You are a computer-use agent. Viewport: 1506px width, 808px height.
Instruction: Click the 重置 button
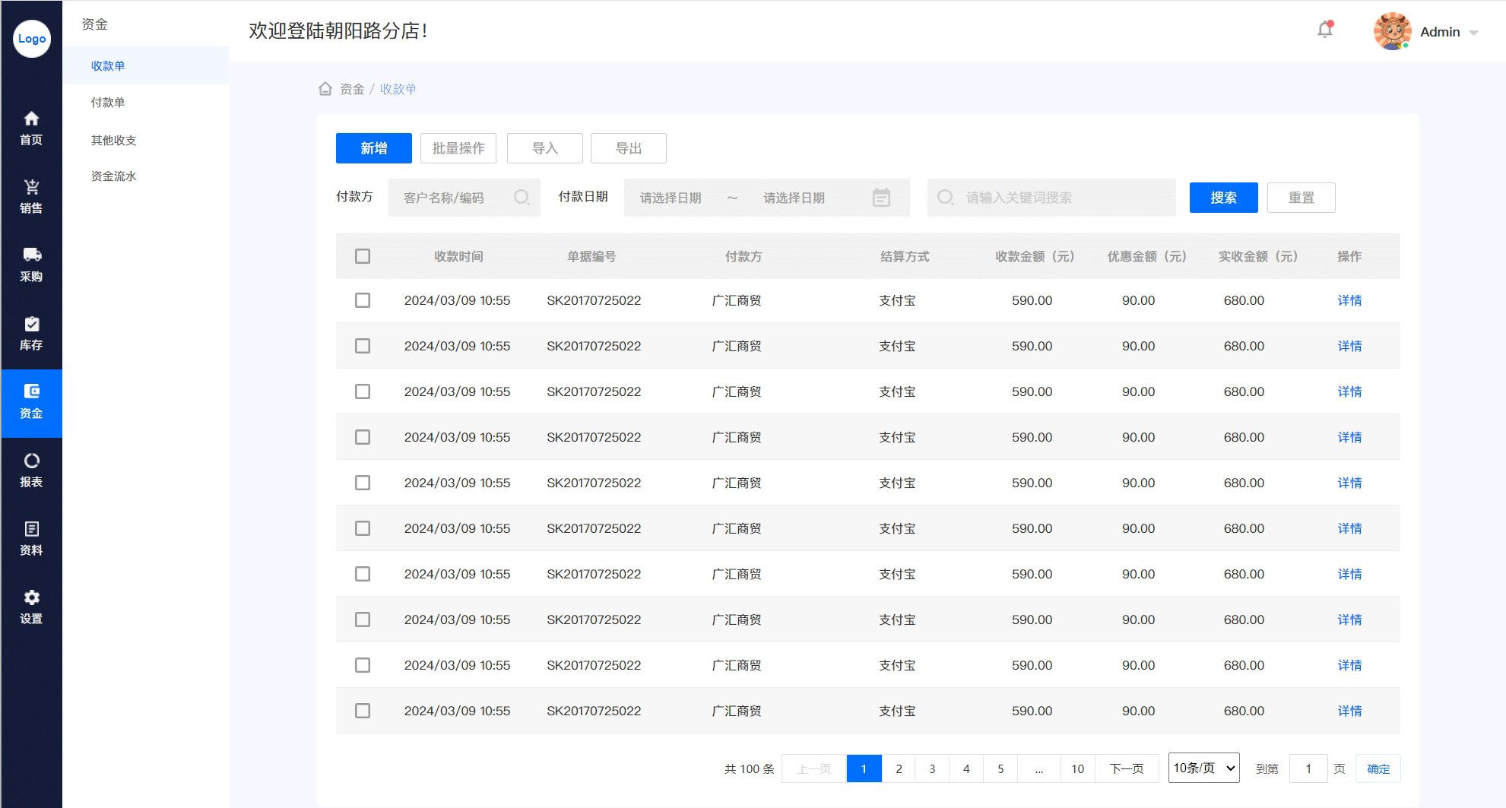[1302, 198]
